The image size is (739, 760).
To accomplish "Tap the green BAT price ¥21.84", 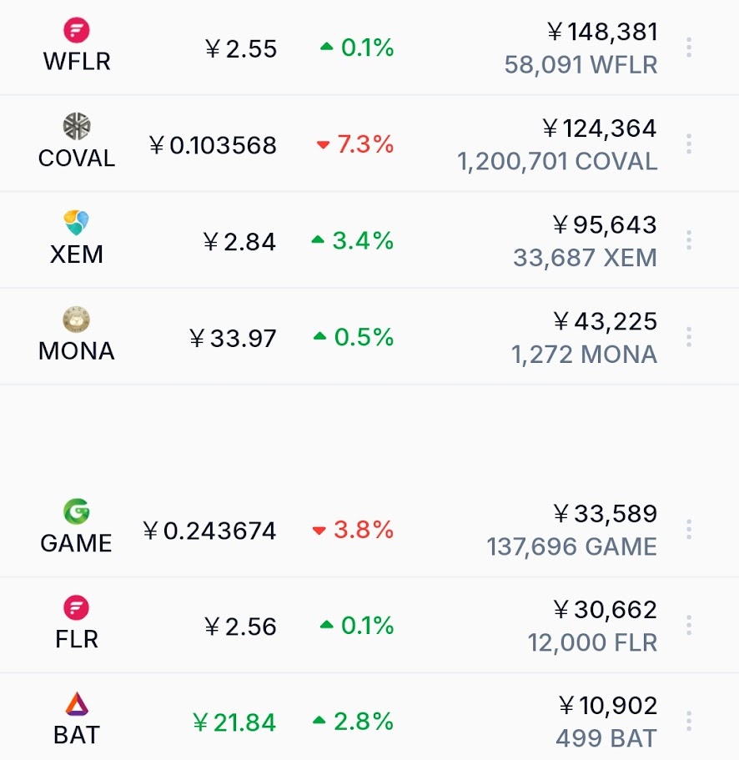I will click(x=234, y=722).
